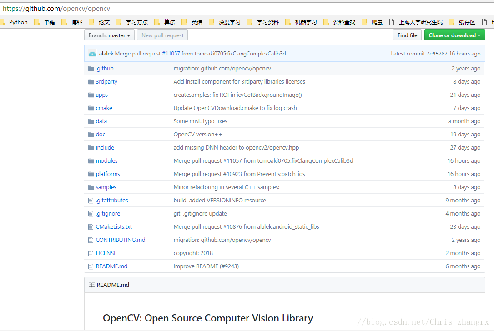Open pull request #11057 link in commit bar

171,54
